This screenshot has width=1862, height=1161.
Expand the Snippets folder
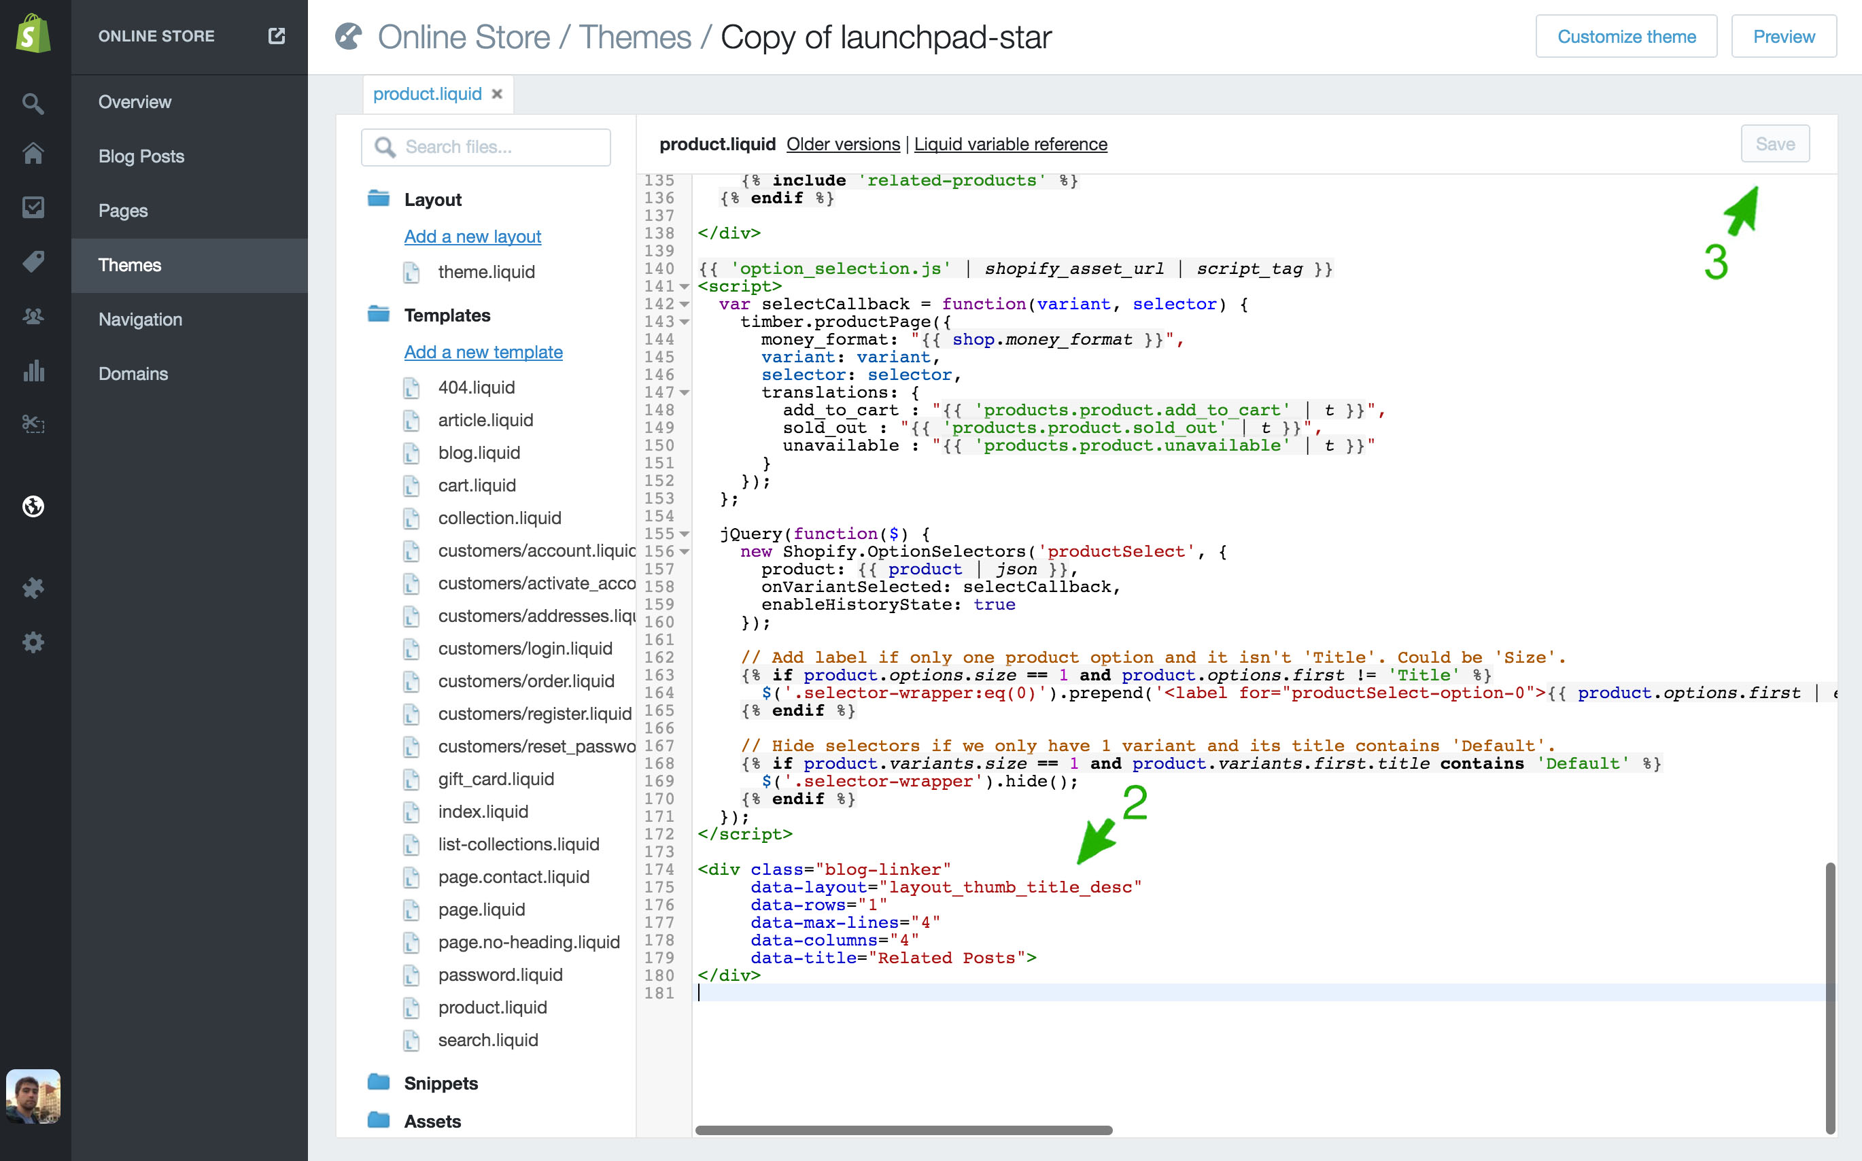(x=441, y=1083)
